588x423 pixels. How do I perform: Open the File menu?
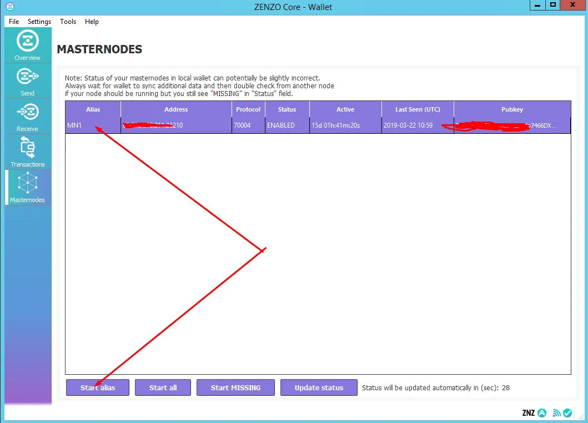[14, 22]
